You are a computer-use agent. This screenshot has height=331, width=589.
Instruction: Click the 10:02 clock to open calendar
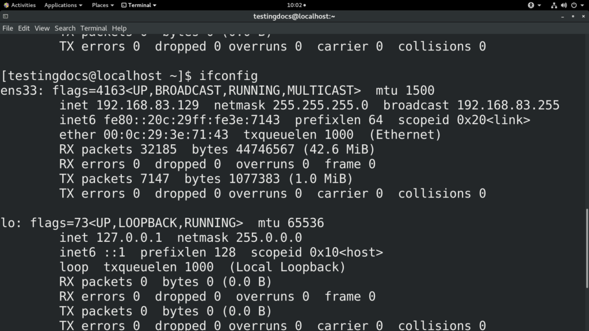(x=294, y=5)
